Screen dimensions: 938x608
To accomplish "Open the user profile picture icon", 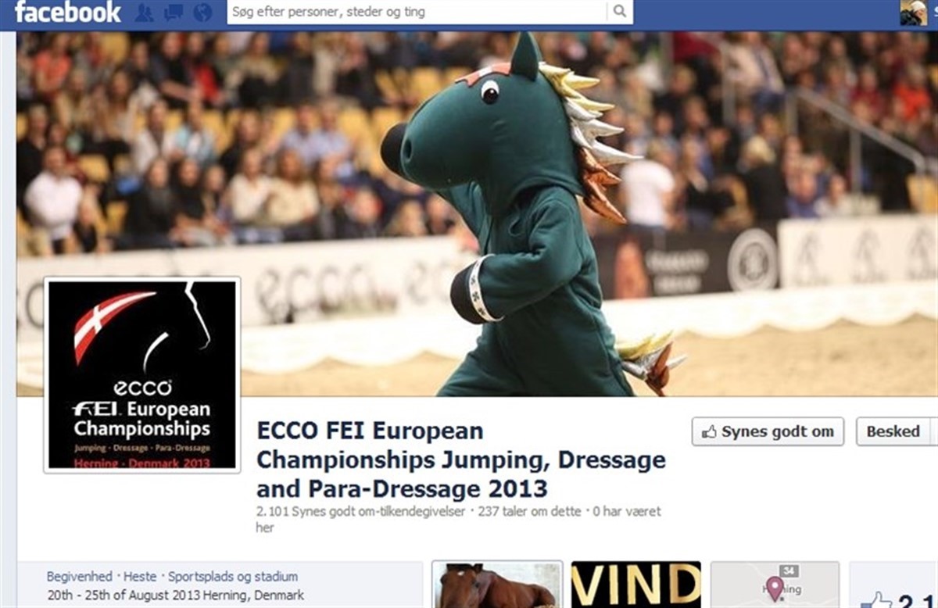I will click(x=913, y=13).
